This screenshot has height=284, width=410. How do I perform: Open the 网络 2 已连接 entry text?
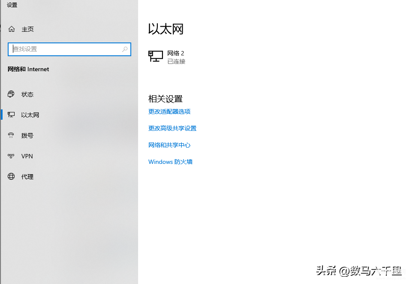click(176, 57)
